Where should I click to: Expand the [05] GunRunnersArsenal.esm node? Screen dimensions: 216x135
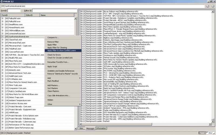tap(2, 36)
